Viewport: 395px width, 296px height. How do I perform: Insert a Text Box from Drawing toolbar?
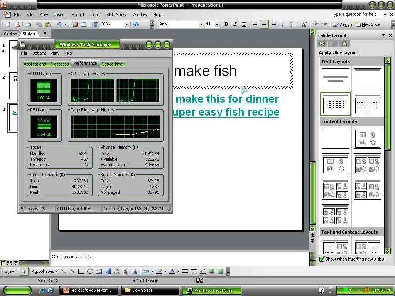click(x=99, y=271)
